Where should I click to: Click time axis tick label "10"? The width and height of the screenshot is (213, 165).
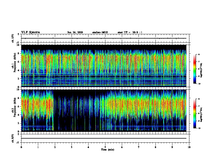tap(189, 147)
